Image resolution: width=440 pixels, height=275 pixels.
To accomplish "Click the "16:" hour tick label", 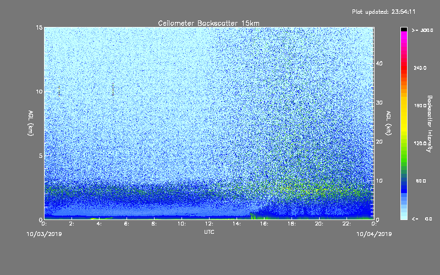I will click(264, 224).
